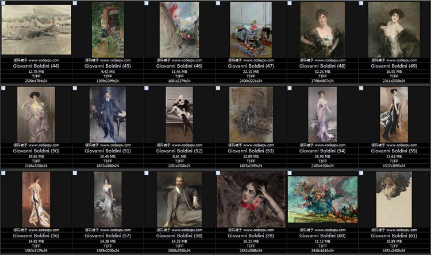The height and width of the screenshot is (255, 431).
Task: Tick the checkbox for Giovanni Boldini (53)
Action: pyautogui.click(x=218, y=88)
